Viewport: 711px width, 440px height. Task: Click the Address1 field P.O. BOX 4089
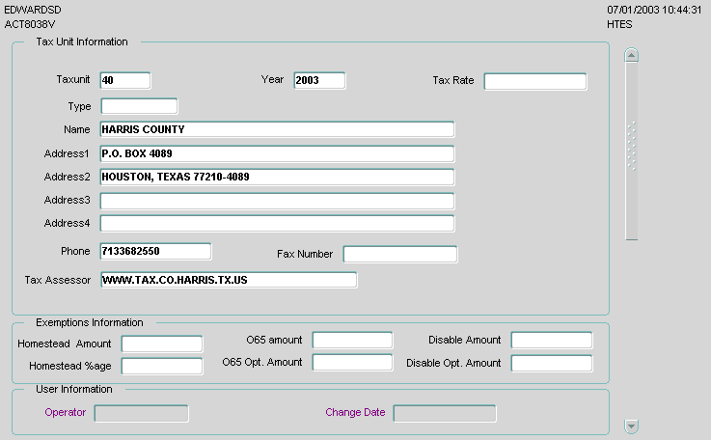[x=277, y=153]
